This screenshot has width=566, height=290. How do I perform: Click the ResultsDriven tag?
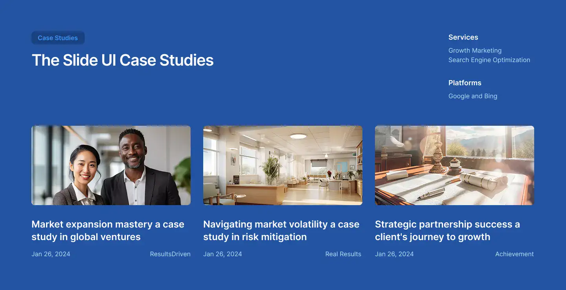click(x=170, y=254)
